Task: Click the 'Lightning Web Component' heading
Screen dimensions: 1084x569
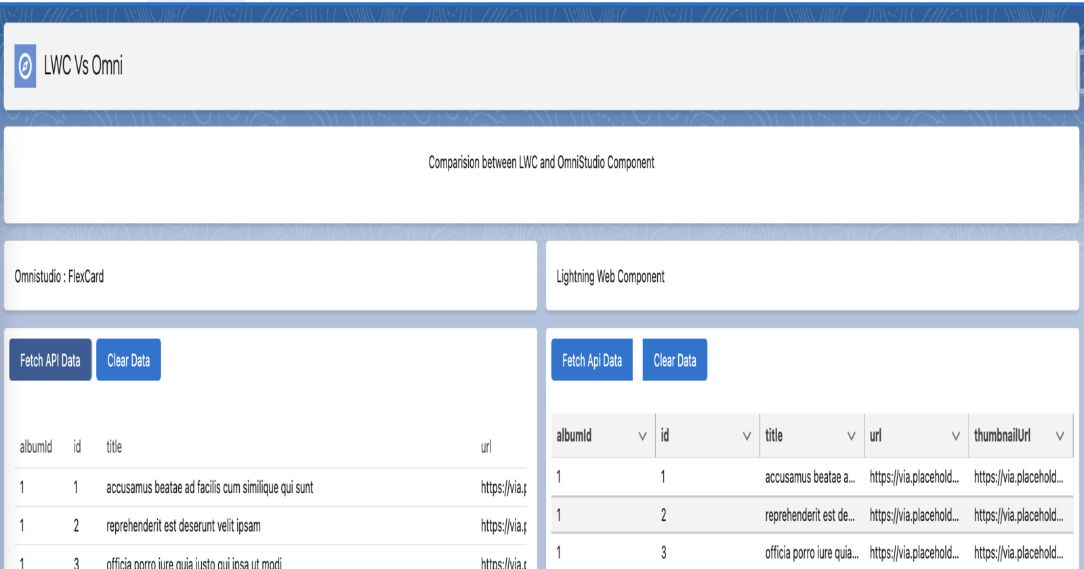Action: [610, 276]
